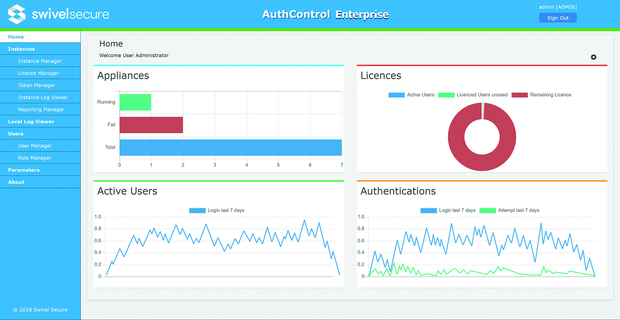
Task: Expand the Instances sidebar section
Action: point(21,49)
